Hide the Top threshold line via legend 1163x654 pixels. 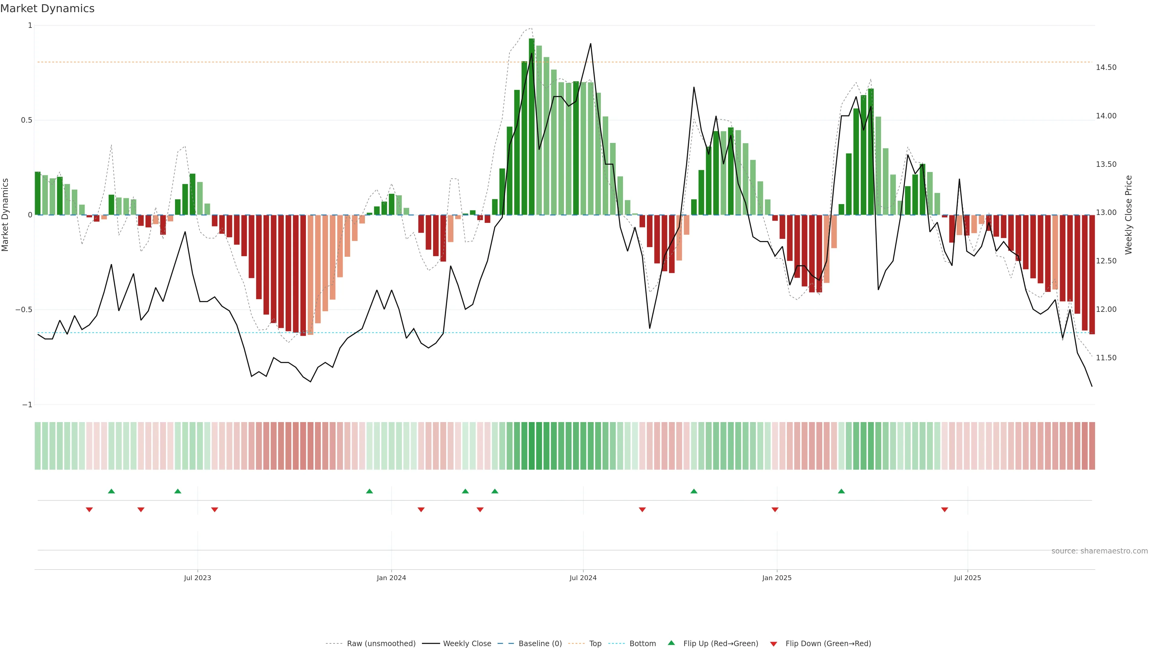tap(595, 644)
